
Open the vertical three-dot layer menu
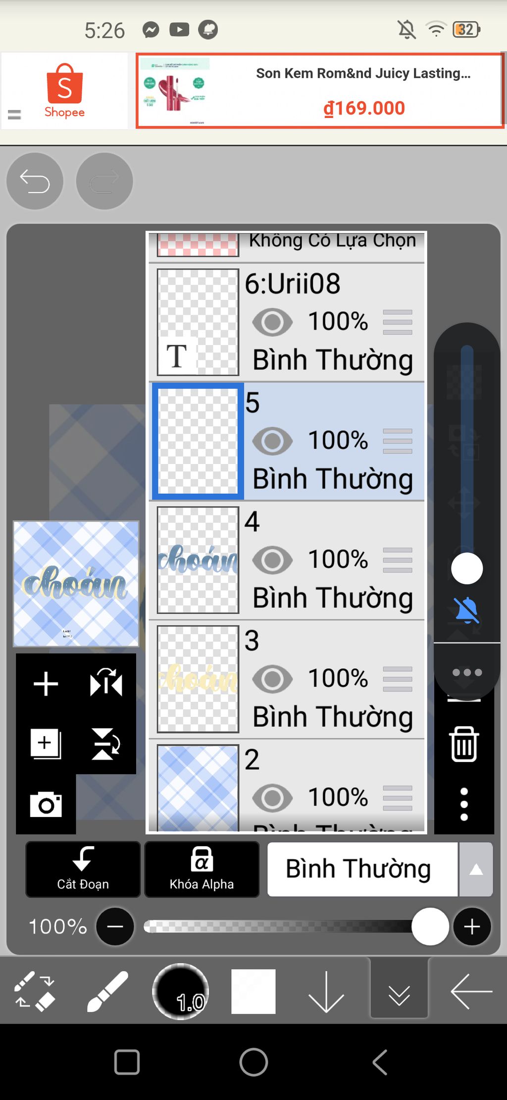click(x=464, y=804)
